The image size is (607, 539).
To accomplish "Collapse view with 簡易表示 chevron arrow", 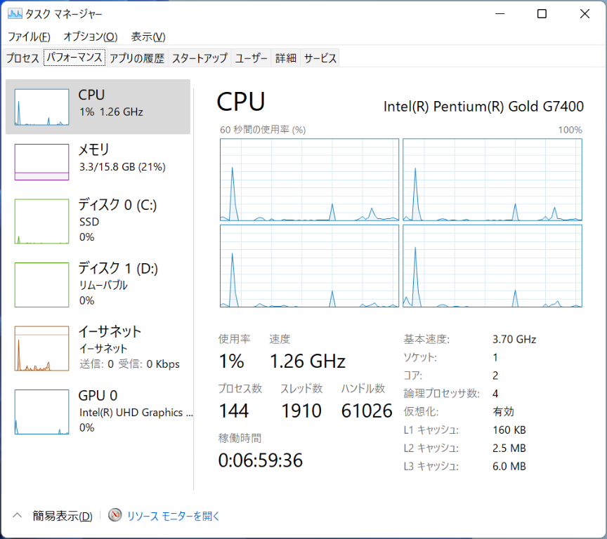I will [18, 516].
